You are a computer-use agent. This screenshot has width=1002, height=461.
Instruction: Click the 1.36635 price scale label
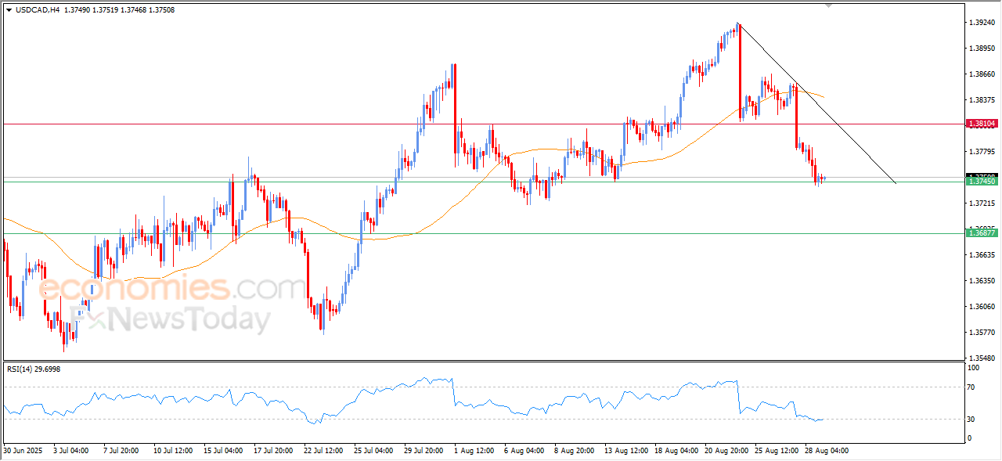click(982, 255)
